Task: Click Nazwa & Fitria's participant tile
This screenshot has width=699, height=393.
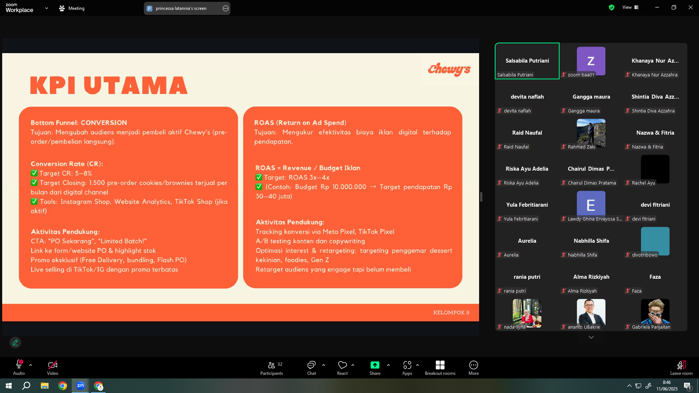Action: [655, 133]
